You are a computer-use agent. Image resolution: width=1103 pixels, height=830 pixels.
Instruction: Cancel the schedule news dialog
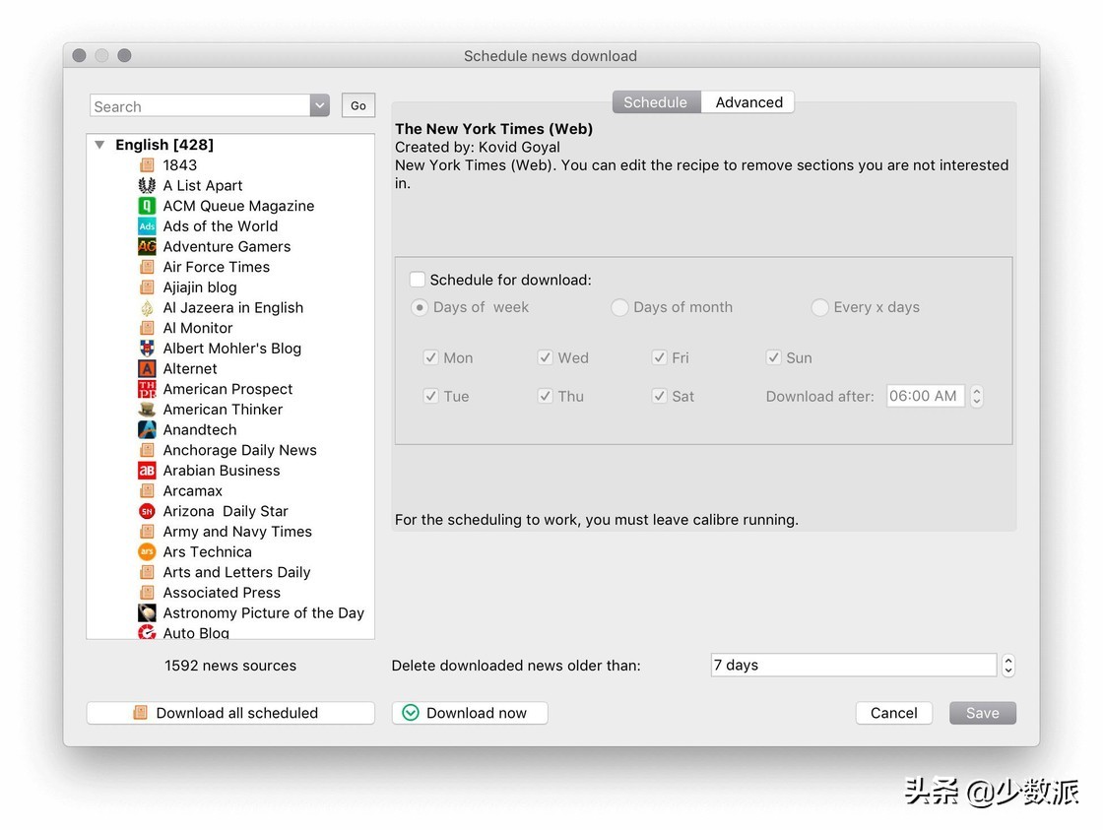pyautogui.click(x=894, y=713)
